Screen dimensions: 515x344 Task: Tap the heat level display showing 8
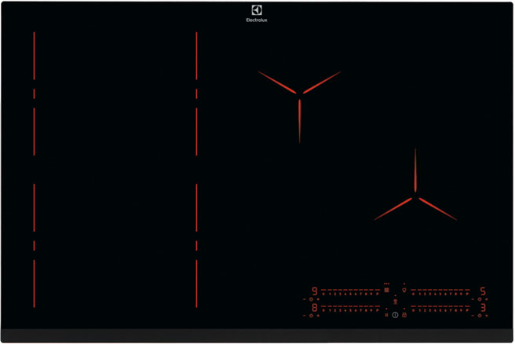(x=315, y=309)
